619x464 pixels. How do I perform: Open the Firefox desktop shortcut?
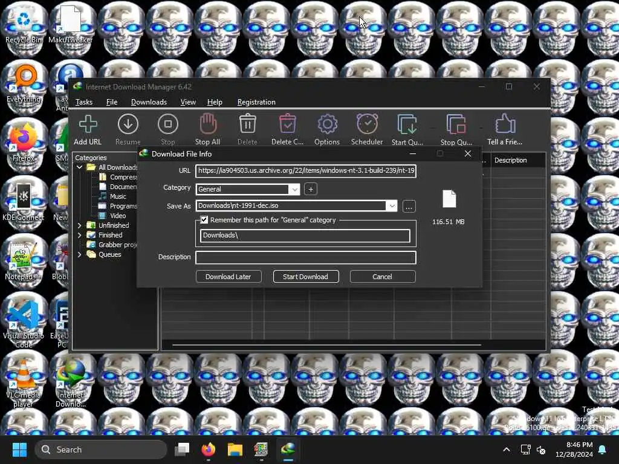point(24,142)
